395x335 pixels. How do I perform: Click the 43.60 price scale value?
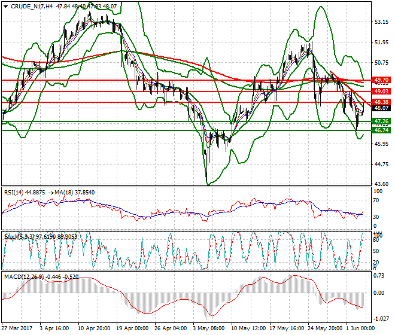[x=381, y=184]
